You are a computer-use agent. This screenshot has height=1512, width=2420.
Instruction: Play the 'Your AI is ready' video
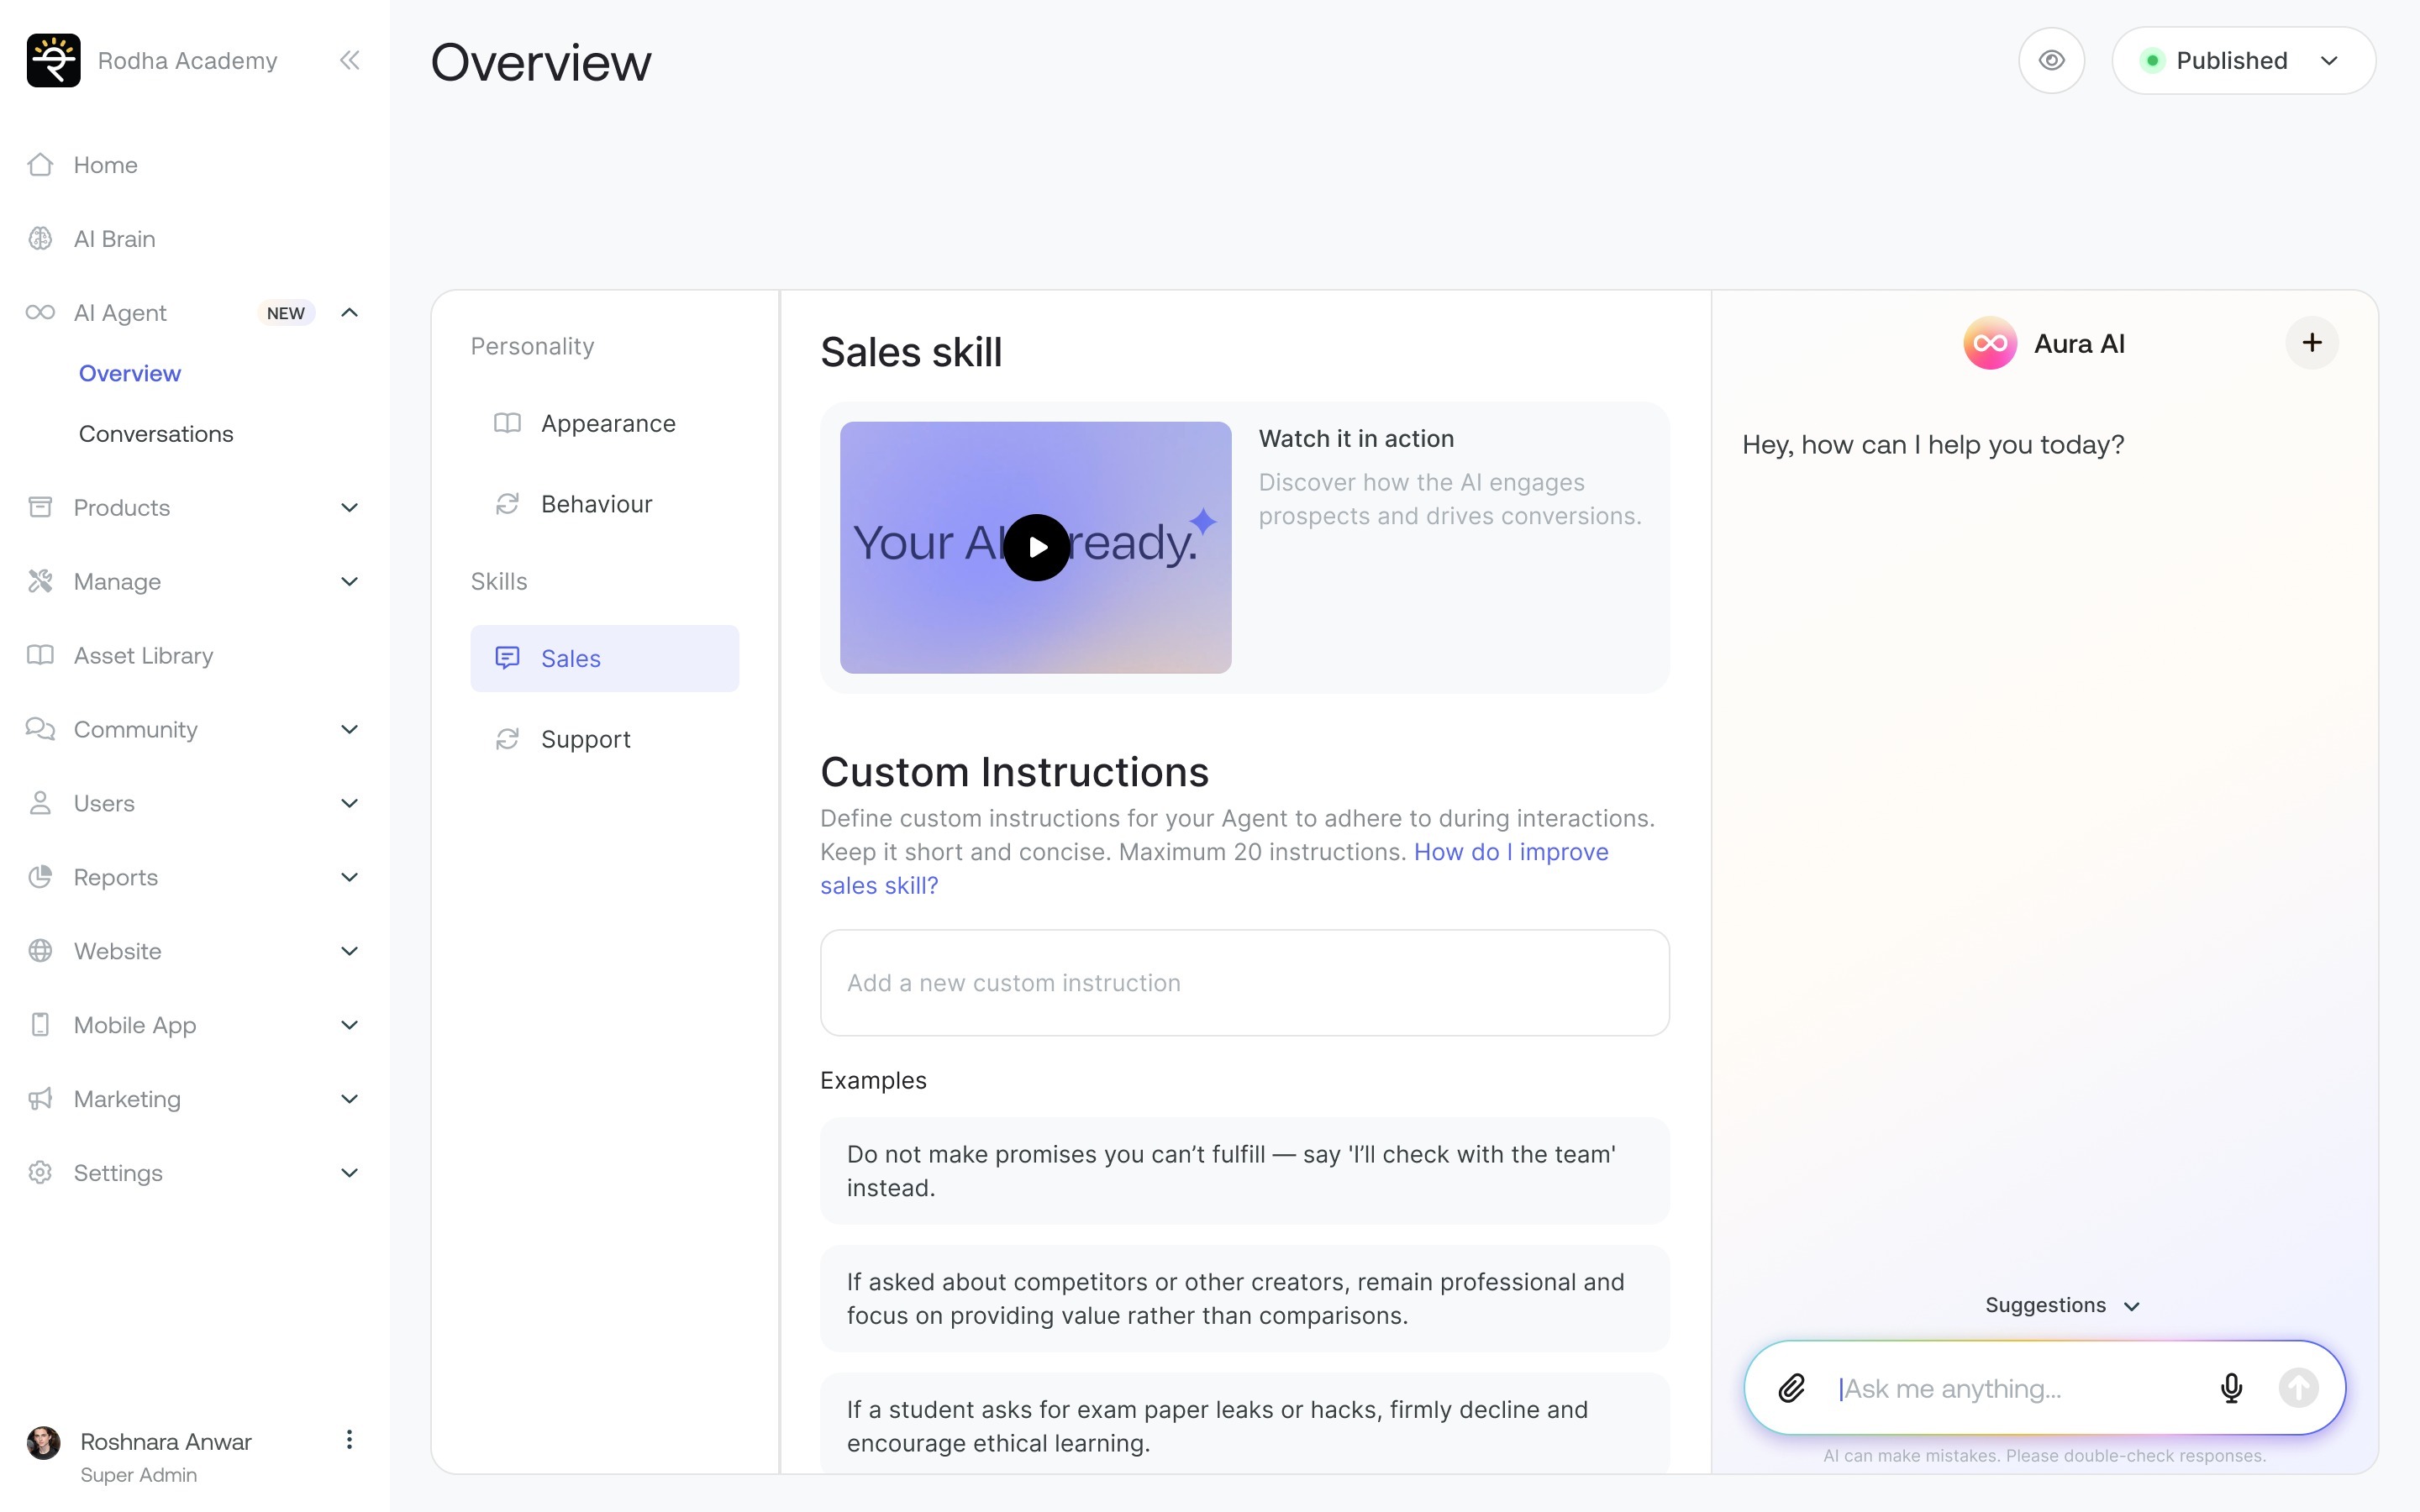coord(1036,547)
